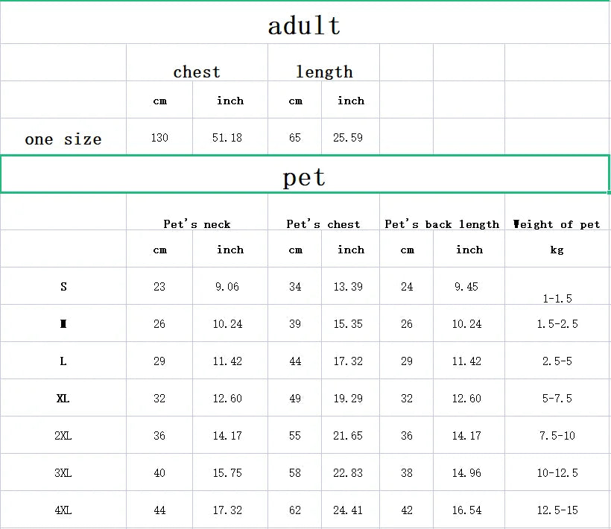
Task: Select the S size row label
Action: [x=63, y=287]
